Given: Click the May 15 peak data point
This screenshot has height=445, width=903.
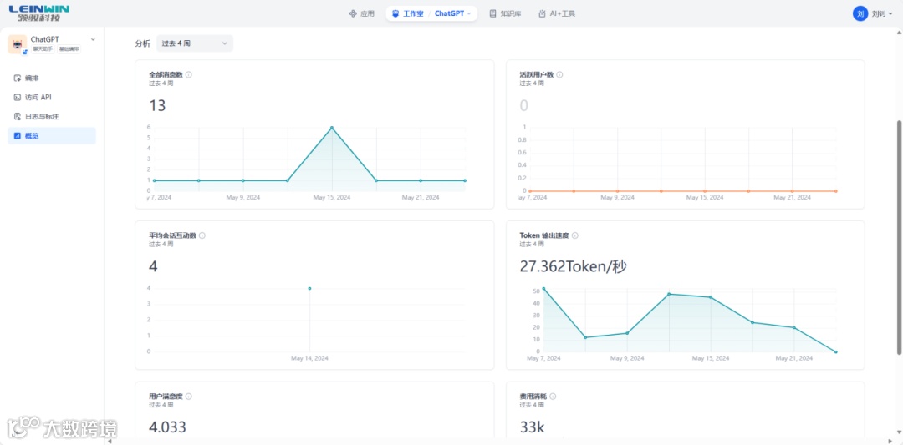Looking at the screenshot, I should 332,128.
